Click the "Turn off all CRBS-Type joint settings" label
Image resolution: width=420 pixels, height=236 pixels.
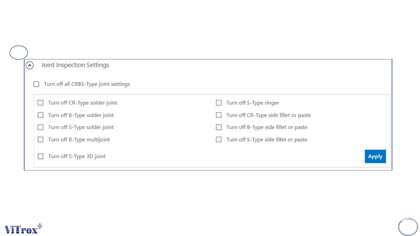pos(87,84)
